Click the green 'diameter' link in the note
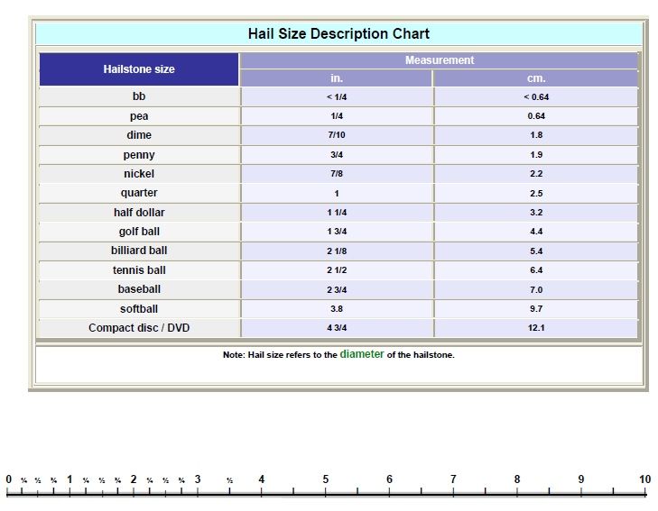 [362, 354]
